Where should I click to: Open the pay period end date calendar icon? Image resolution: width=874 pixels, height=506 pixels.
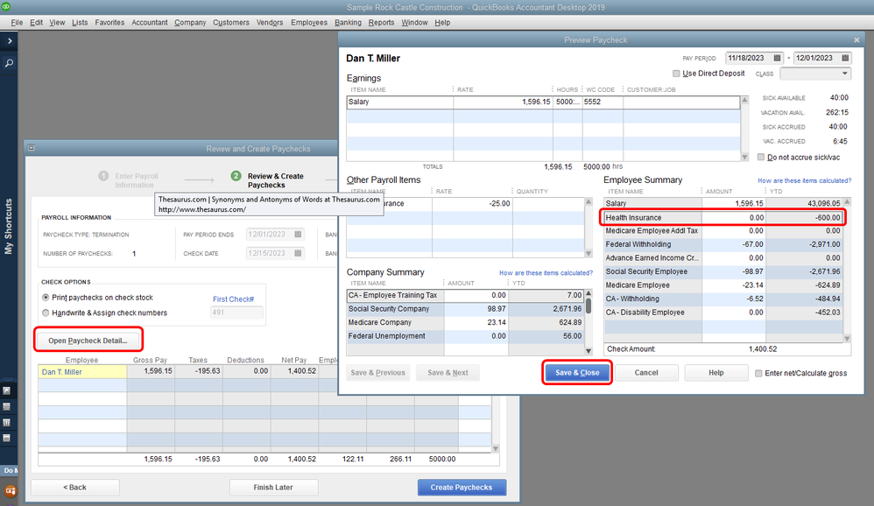[845, 58]
